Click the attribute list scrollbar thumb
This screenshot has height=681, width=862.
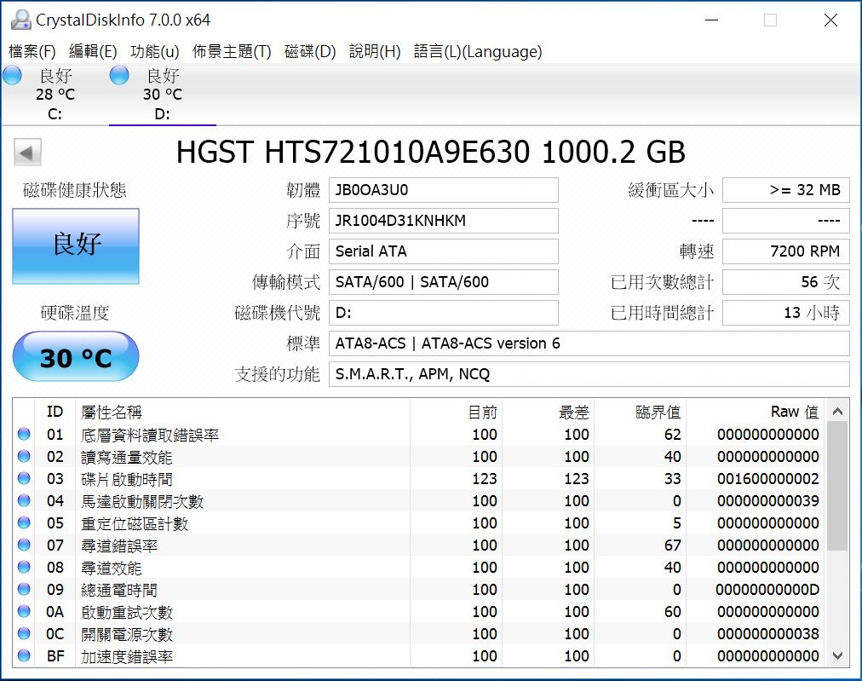coord(838,487)
